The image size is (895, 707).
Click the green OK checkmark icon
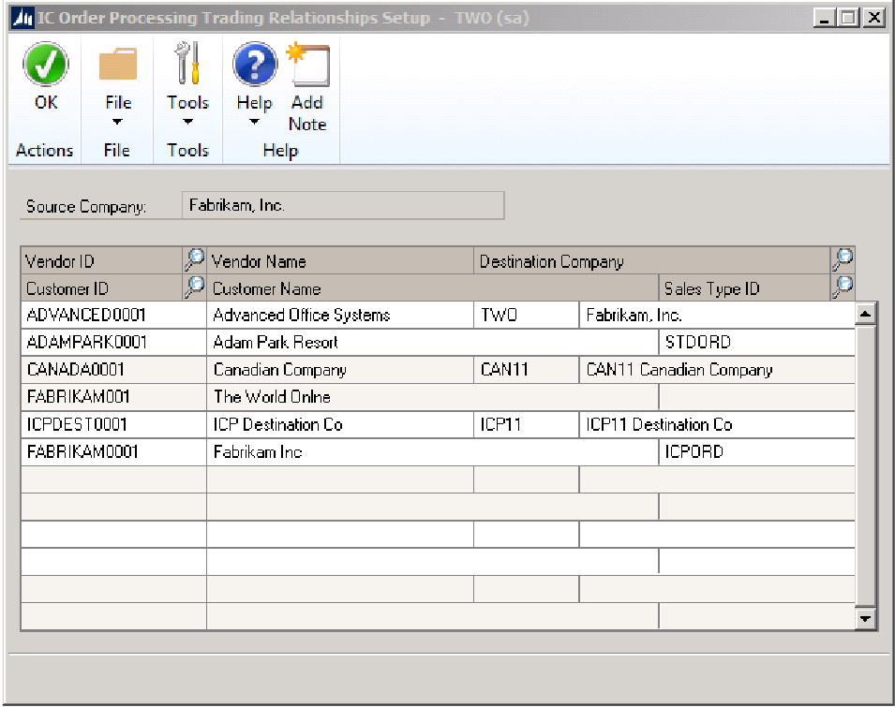tap(45, 66)
